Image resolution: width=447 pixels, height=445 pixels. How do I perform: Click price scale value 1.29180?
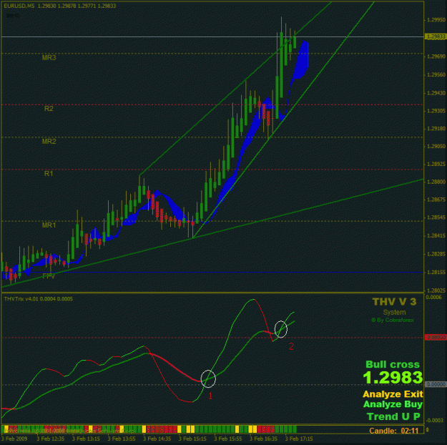tap(436, 129)
